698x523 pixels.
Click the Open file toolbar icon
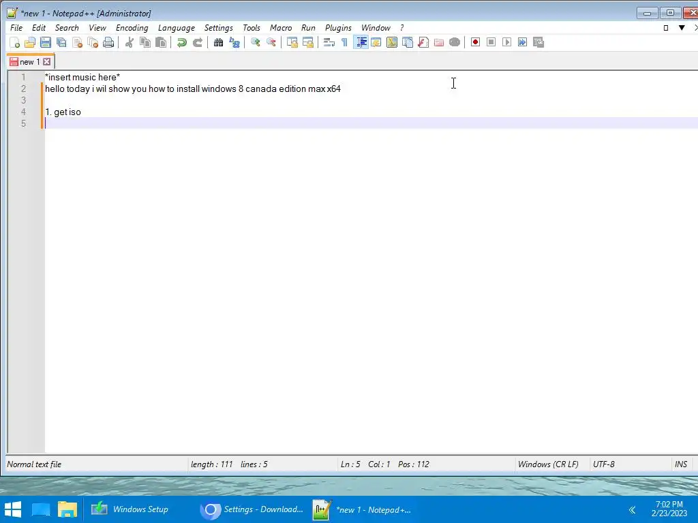click(x=30, y=42)
